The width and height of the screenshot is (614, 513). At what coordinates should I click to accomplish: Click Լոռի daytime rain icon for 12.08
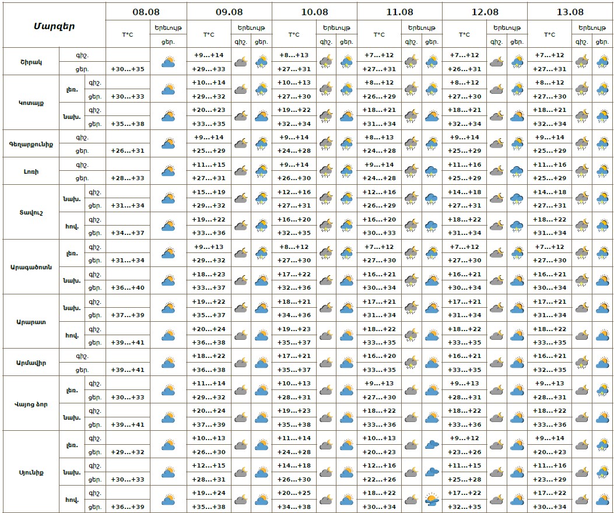[x=517, y=171]
